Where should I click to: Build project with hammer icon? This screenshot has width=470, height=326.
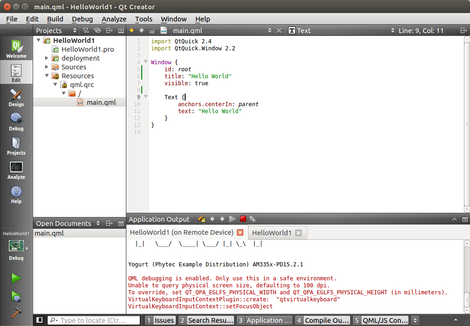(16, 313)
